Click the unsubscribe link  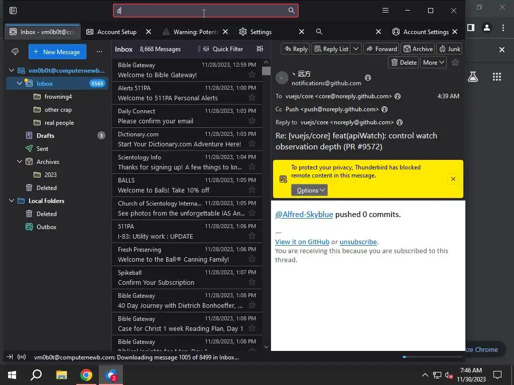[358, 242]
